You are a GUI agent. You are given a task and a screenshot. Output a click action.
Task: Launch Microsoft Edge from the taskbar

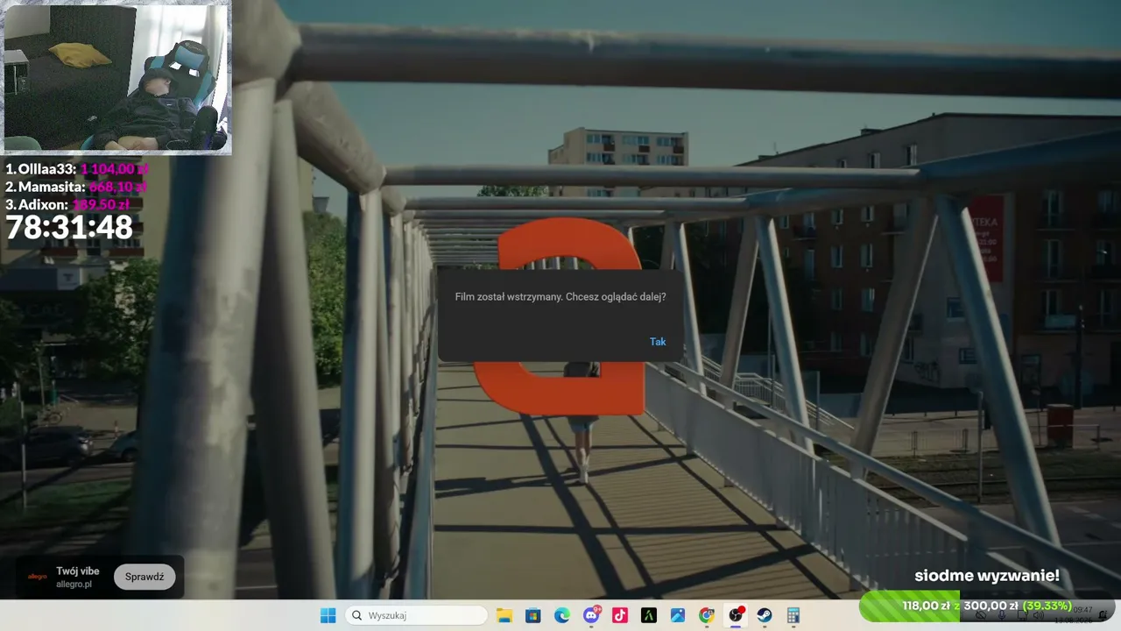[x=561, y=616]
